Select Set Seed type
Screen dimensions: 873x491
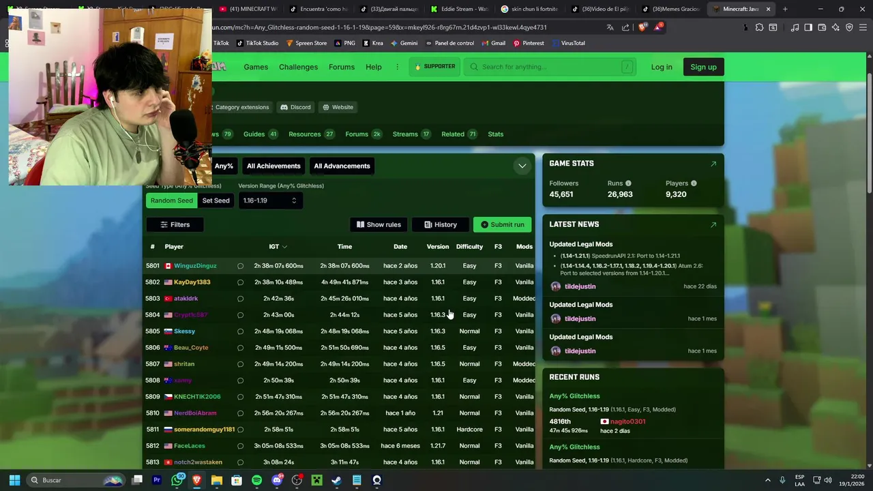[x=216, y=200]
